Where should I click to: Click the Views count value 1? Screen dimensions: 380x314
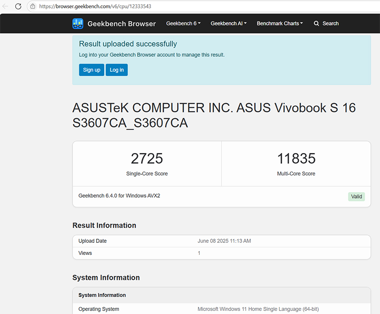pyautogui.click(x=199, y=253)
